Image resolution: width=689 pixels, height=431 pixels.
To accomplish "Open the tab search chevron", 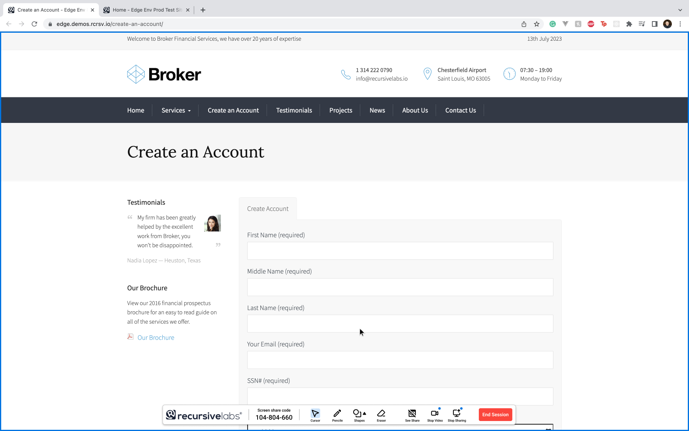I will [x=680, y=10].
